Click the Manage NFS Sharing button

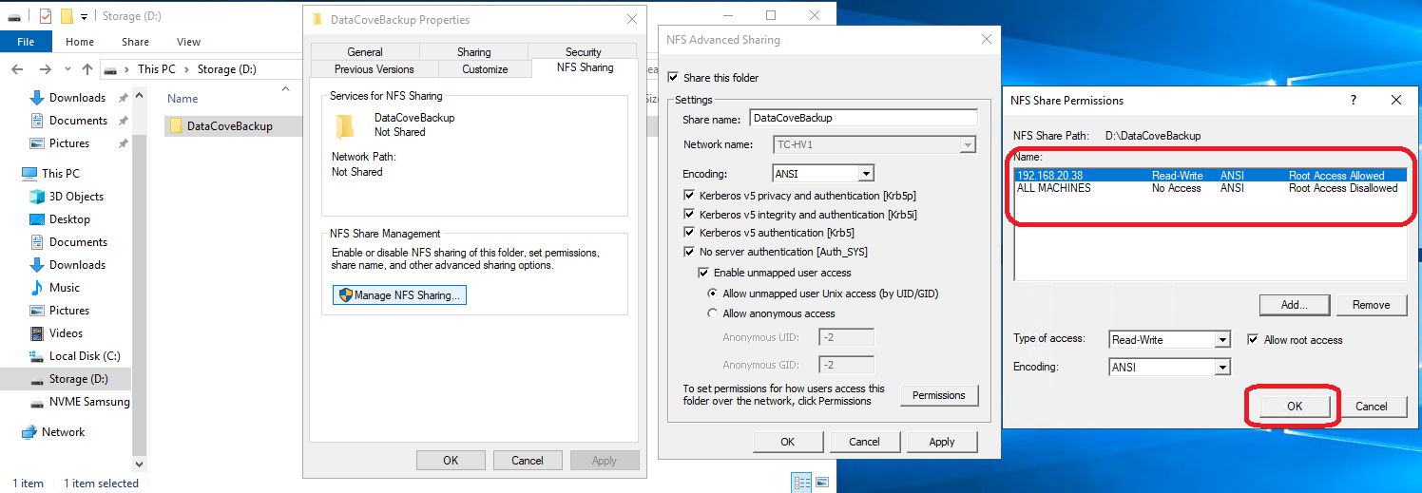(x=399, y=295)
